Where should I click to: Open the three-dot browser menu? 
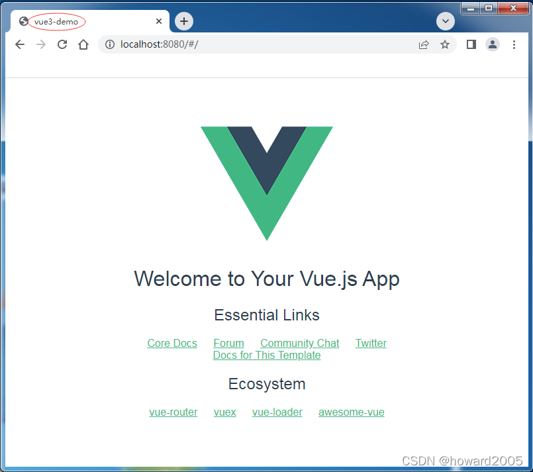tap(514, 44)
